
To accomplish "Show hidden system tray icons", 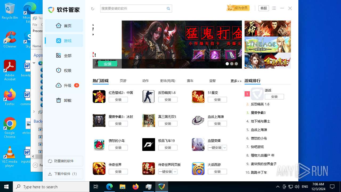I will [278, 187].
